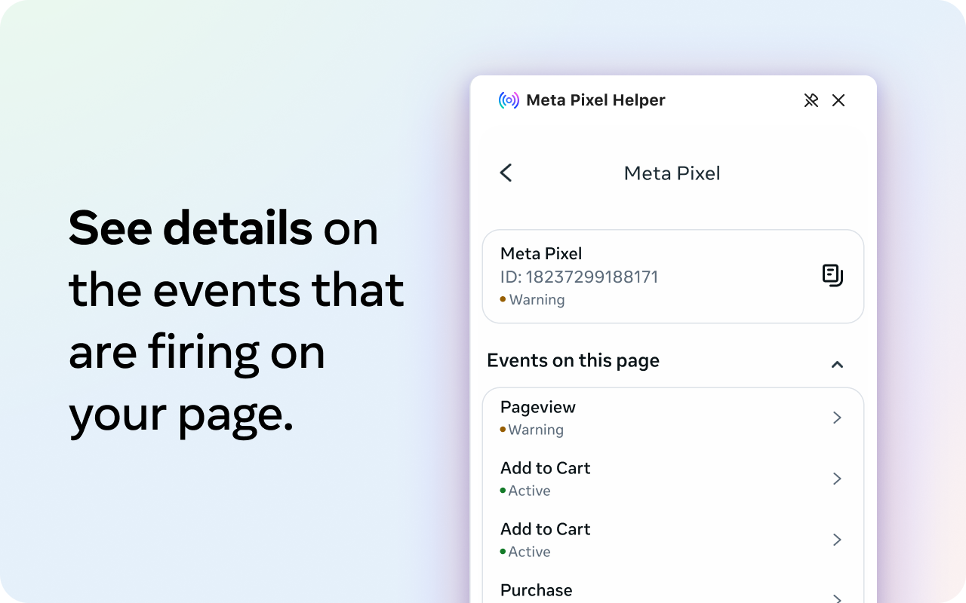Click the X icon on the helper panel
Image resolution: width=966 pixels, height=603 pixels.
(838, 99)
